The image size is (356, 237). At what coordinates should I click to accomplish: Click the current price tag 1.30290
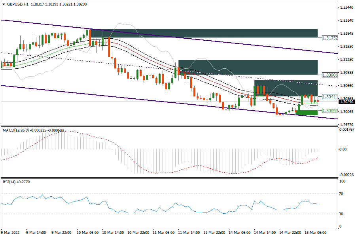click(347, 102)
